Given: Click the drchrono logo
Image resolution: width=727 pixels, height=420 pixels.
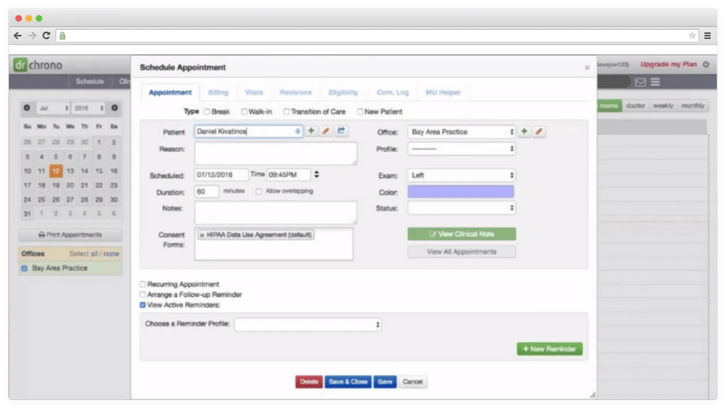Looking at the screenshot, I should coord(38,65).
